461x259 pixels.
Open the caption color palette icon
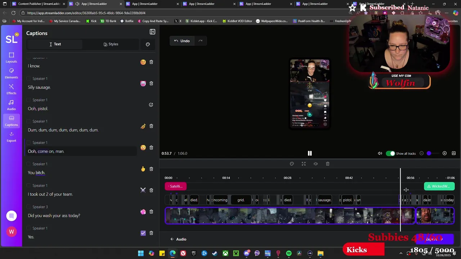pos(148,44)
